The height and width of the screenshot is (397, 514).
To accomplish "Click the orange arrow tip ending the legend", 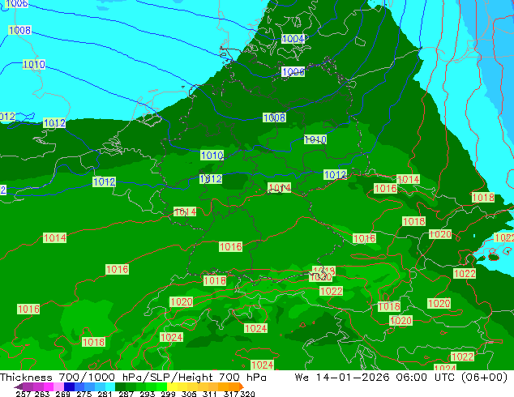I will (x=242, y=386).
